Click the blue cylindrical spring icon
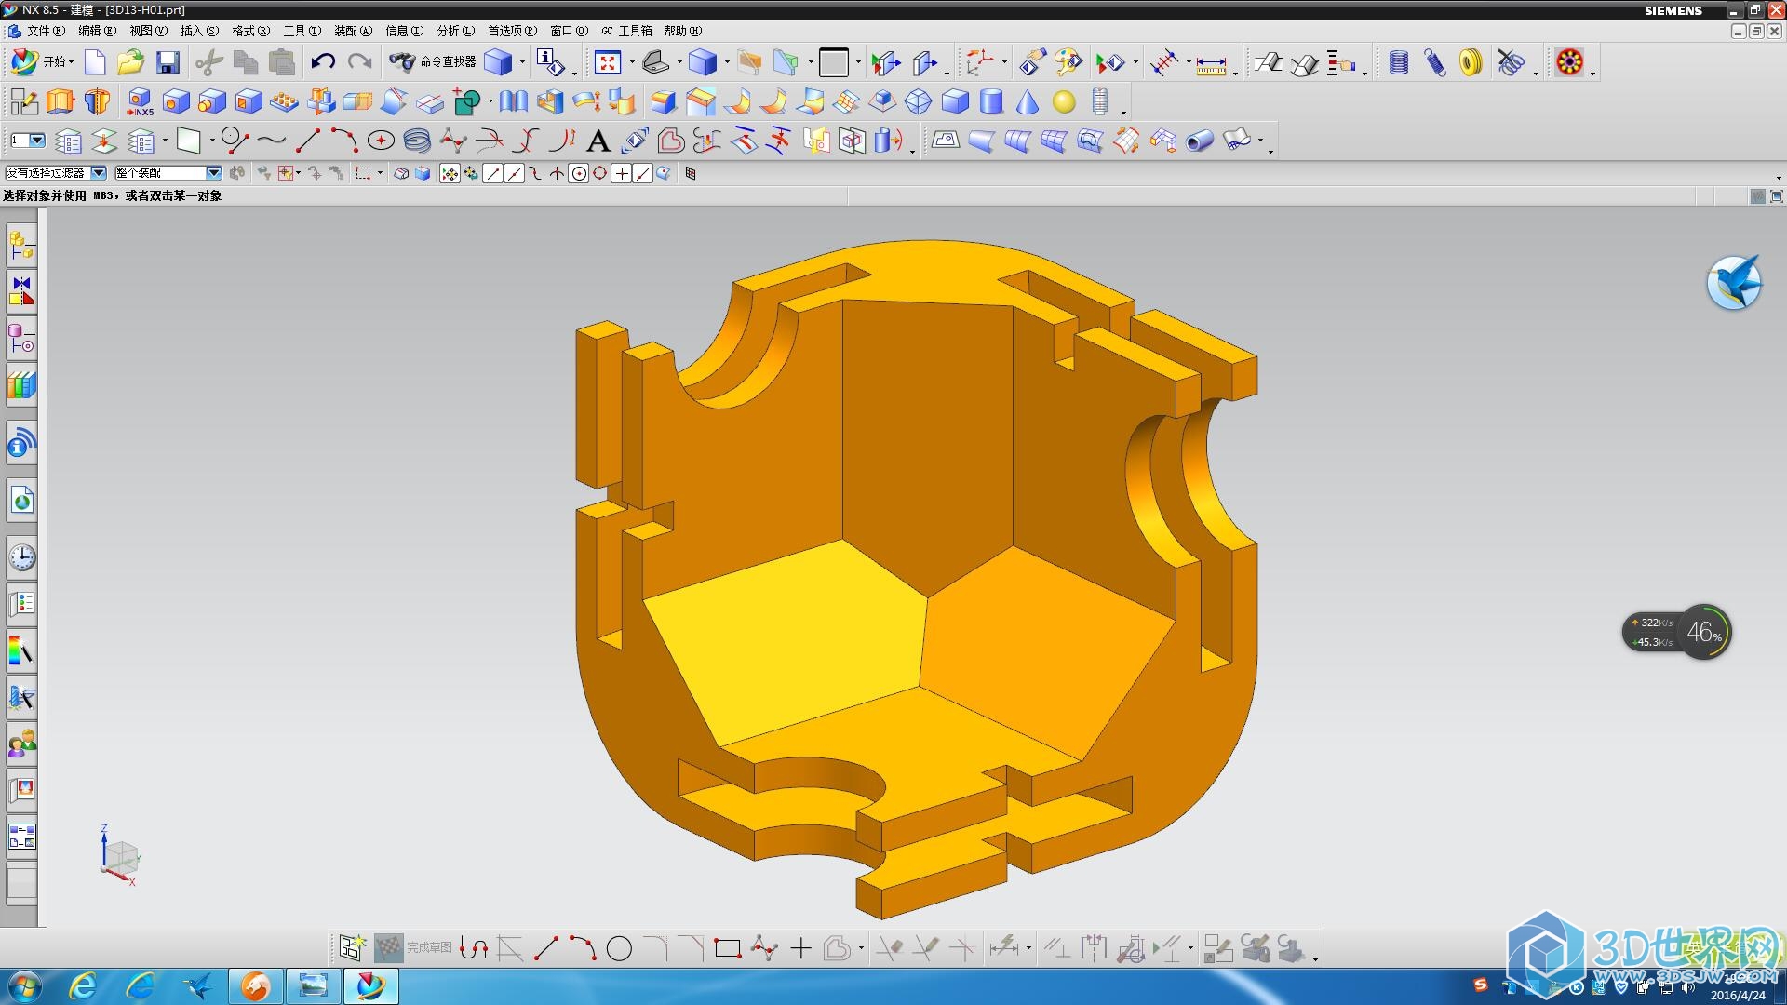This screenshot has width=1787, height=1005. pos(1398,62)
